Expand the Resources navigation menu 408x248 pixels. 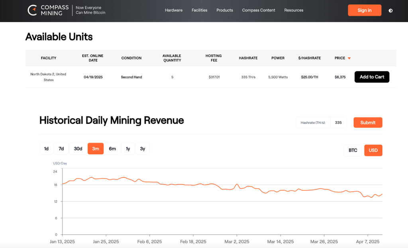pyautogui.click(x=294, y=10)
